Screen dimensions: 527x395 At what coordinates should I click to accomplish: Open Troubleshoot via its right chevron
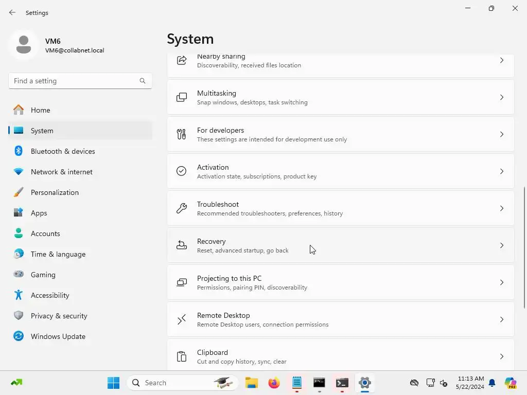501,208
